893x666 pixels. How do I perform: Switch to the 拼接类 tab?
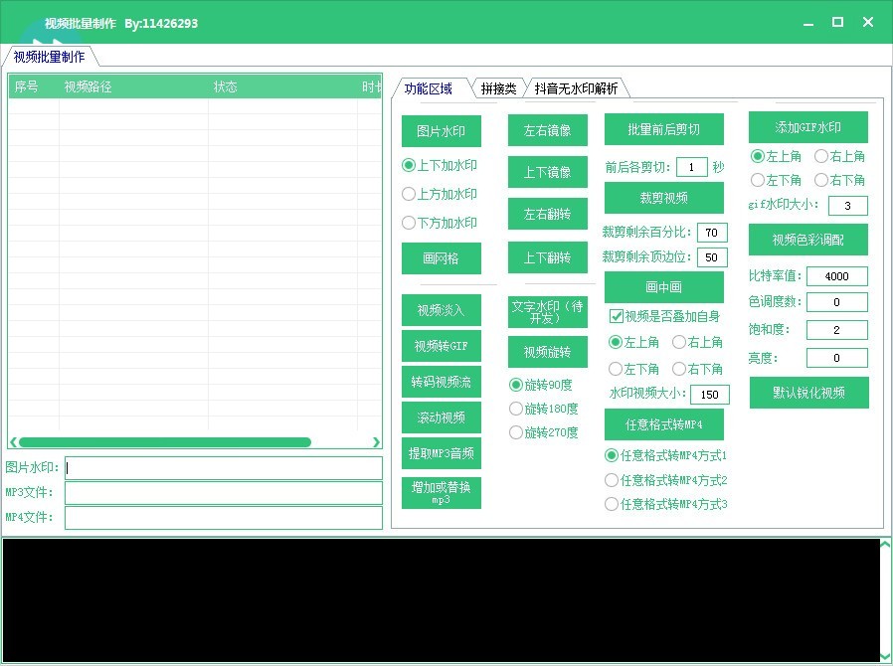coord(499,88)
